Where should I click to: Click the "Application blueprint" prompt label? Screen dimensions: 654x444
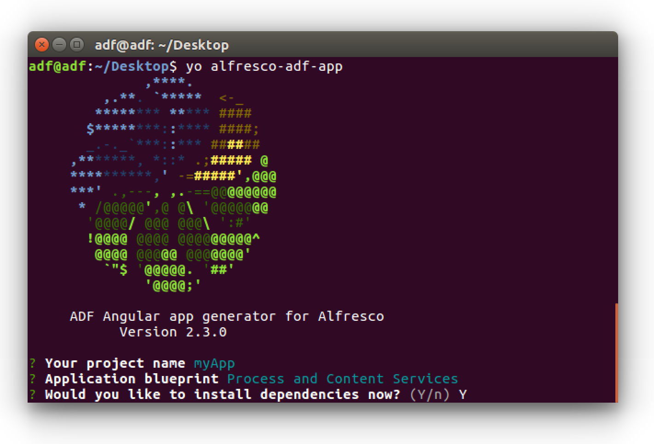pos(132,379)
